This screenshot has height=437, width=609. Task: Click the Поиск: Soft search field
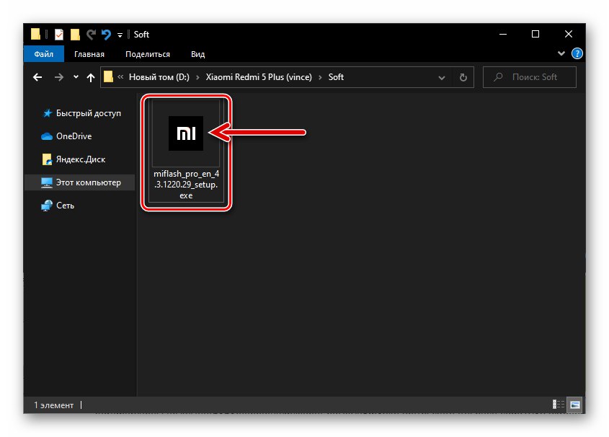pyautogui.click(x=530, y=77)
